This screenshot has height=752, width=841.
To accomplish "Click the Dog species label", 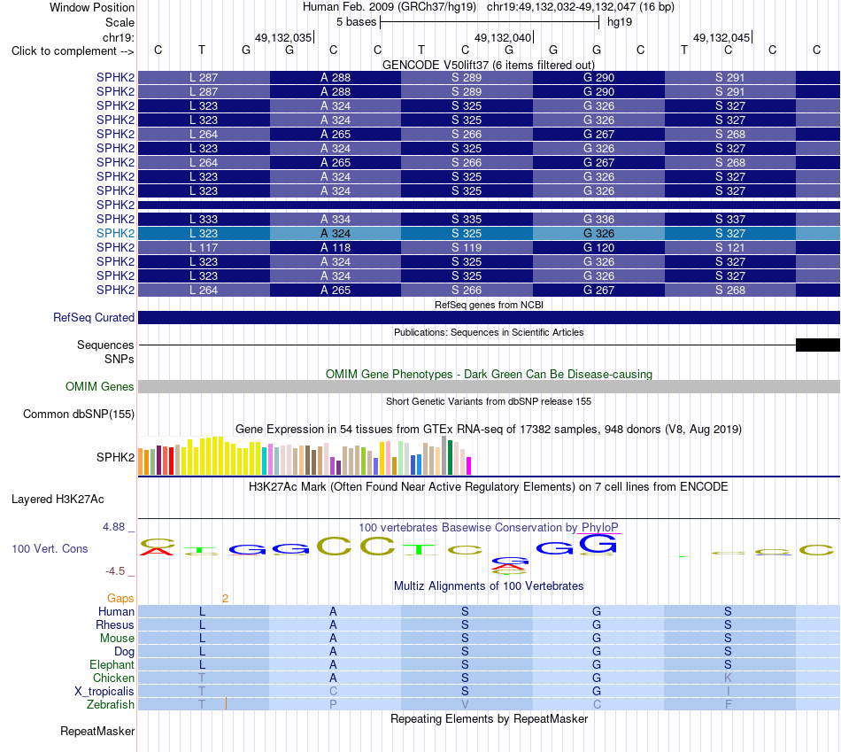I will [x=124, y=652].
